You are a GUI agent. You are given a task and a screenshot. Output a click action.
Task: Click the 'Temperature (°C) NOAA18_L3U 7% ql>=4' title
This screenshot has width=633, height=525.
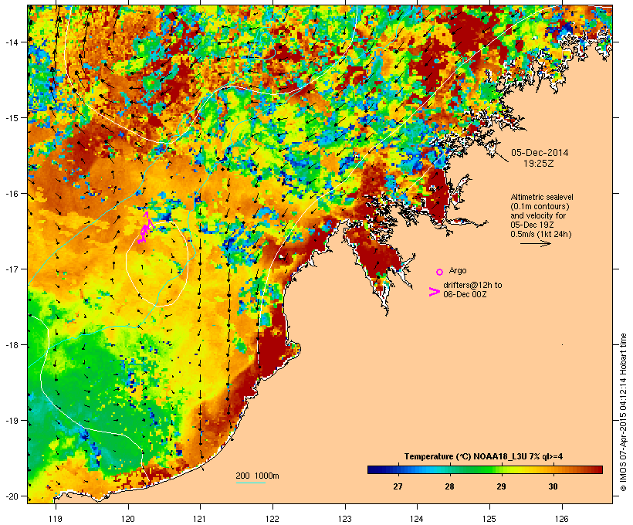(484, 456)
